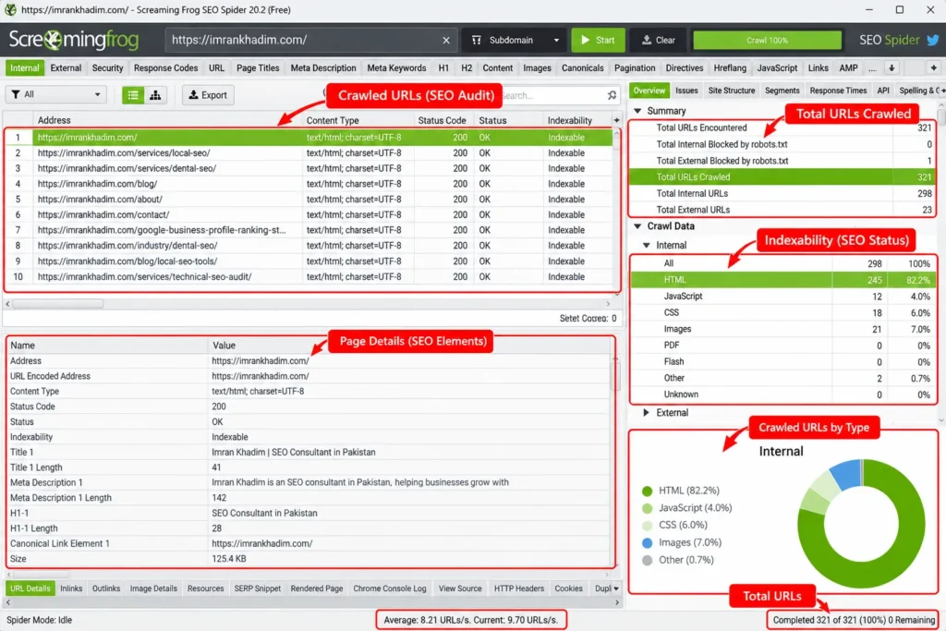Open the All filter dropdown

point(56,95)
